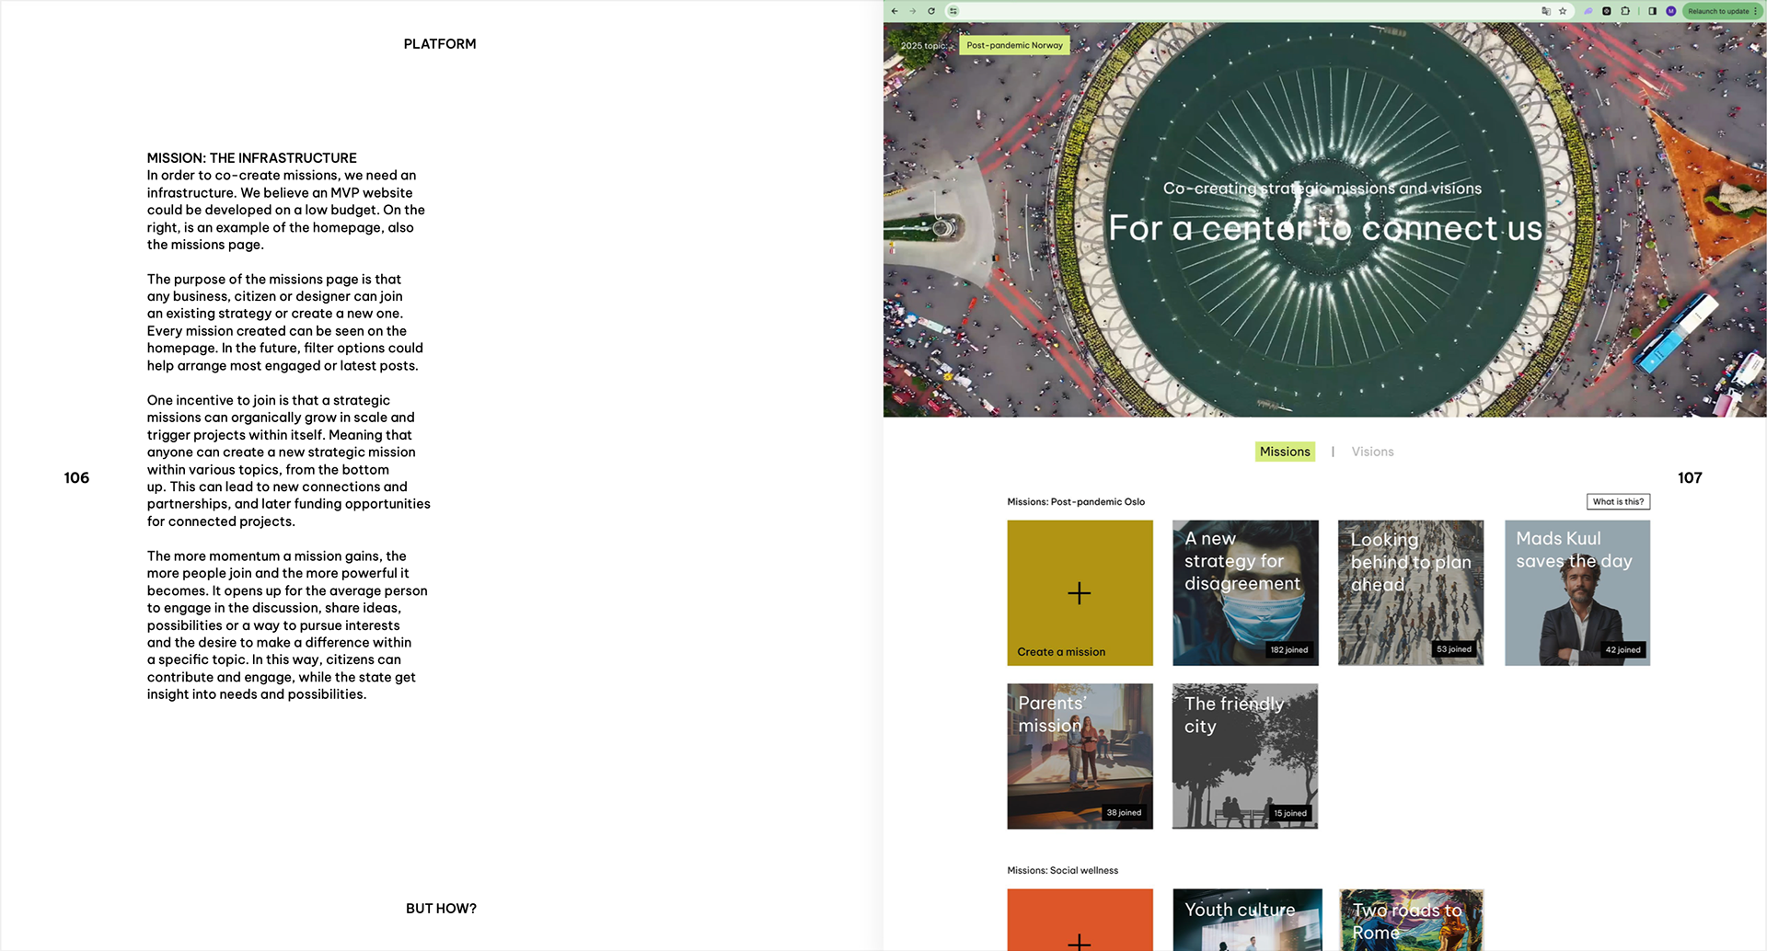Screen dimensions: 1767x951
Task: Click the plus icon on Create a mission
Action: (x=1080, y=593)
